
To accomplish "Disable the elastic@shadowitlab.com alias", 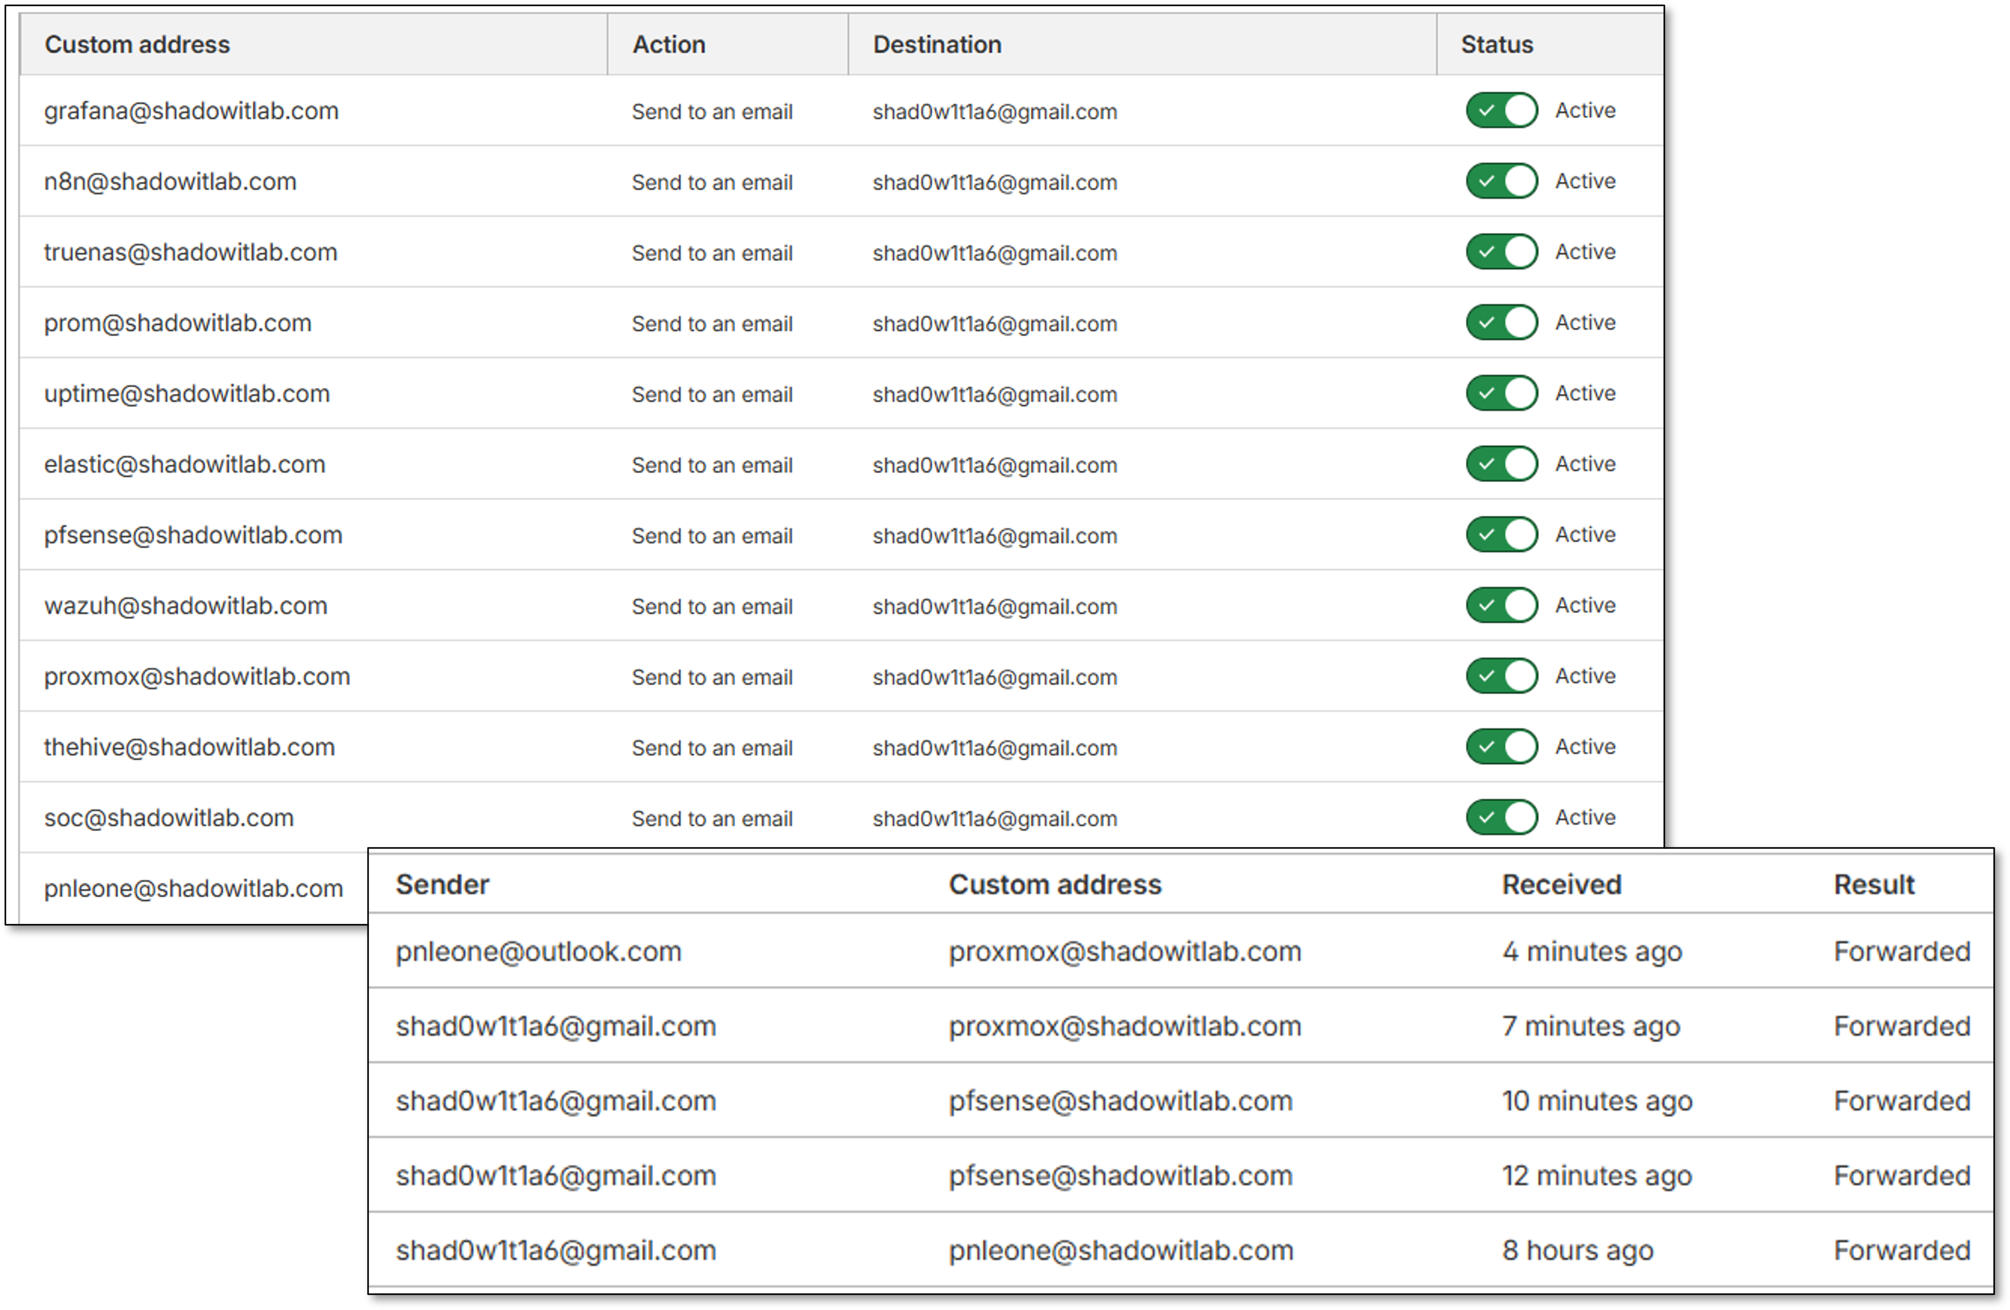I will (x=1501, y=464).
